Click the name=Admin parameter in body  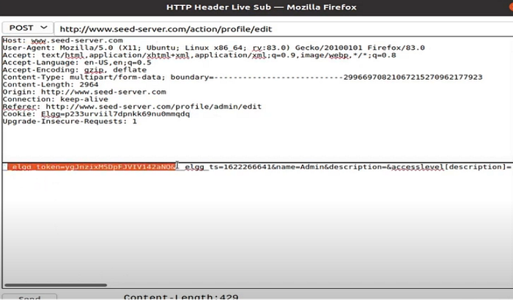point(300,167)
